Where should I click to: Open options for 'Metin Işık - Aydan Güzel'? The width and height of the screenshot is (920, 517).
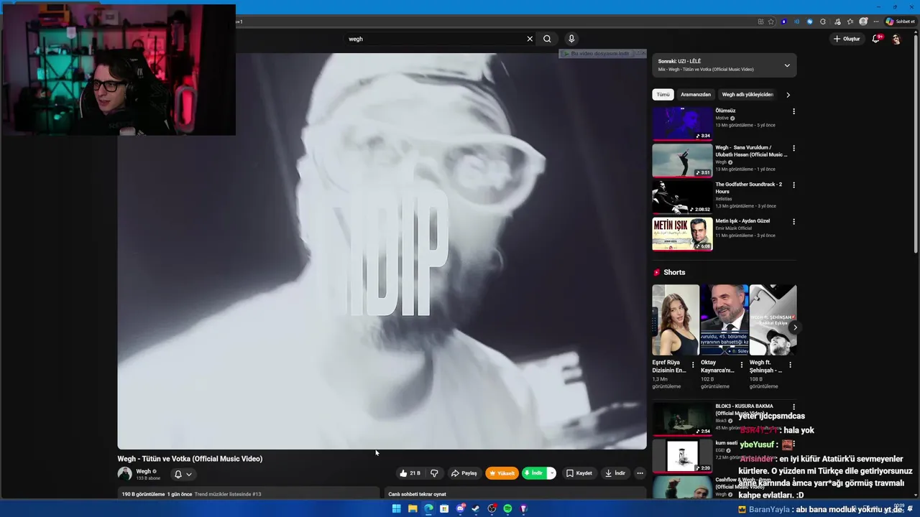(x=793, y=221)
